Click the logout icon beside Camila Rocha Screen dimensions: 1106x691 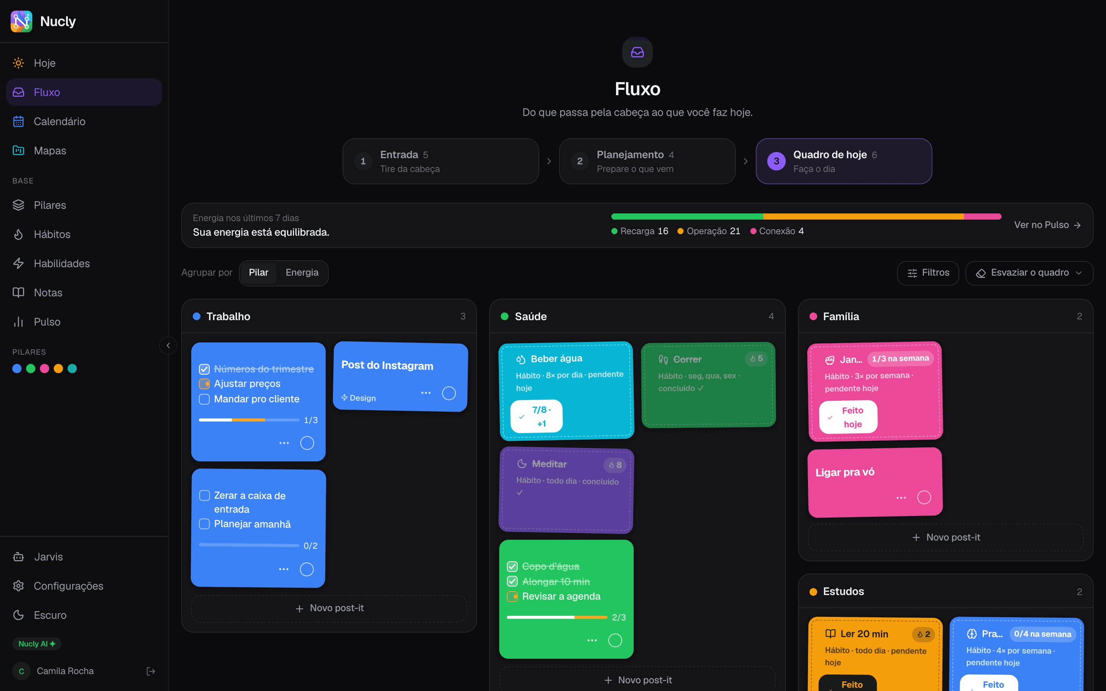click(x=151, y=671)
